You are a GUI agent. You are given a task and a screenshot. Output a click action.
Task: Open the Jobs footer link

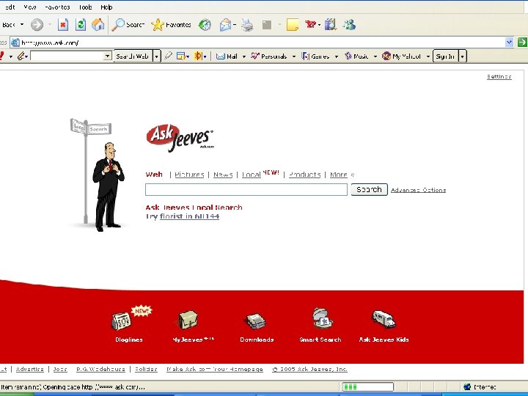[60, 369]
